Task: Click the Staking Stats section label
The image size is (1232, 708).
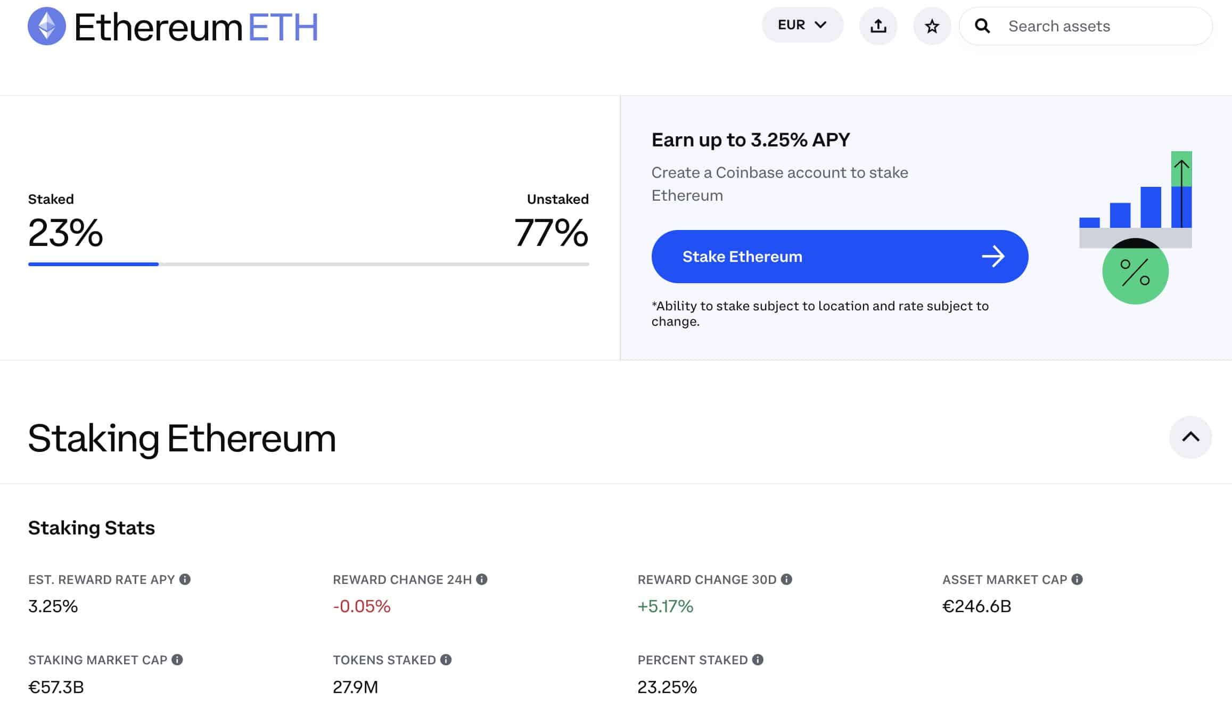Action: click(x=92, y=527)
